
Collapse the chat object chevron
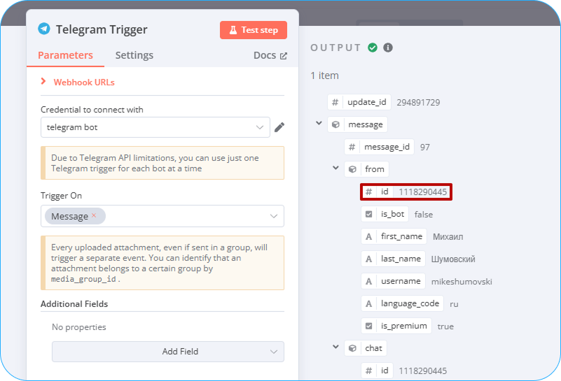335,347
